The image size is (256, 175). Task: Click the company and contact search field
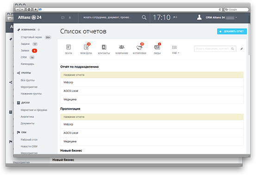[215, 49]
